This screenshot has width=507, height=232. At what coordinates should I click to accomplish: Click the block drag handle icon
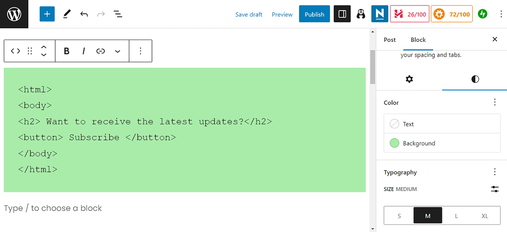(30, 51)
